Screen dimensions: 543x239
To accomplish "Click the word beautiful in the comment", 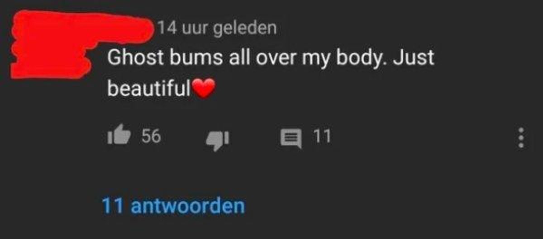I will (149, 89).
